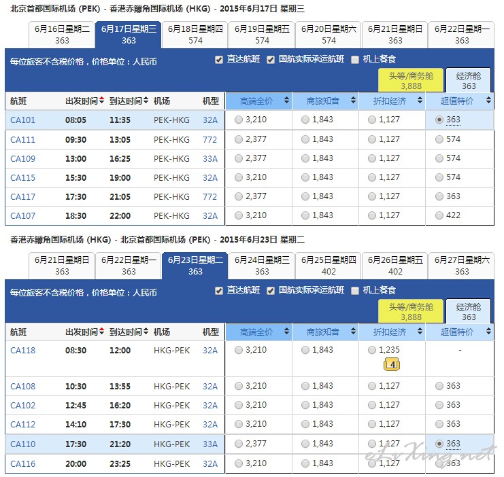Image resolution: width=504 pixels, height=477 pixels.
Task: Select CA110 2,377 高端全价 fare
Action: pos(239,444)
